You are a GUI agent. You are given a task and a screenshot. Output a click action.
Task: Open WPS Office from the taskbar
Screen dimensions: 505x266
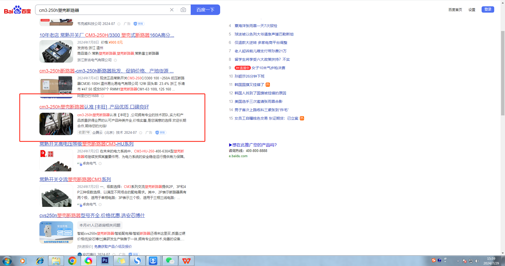(x=186, y=261)
